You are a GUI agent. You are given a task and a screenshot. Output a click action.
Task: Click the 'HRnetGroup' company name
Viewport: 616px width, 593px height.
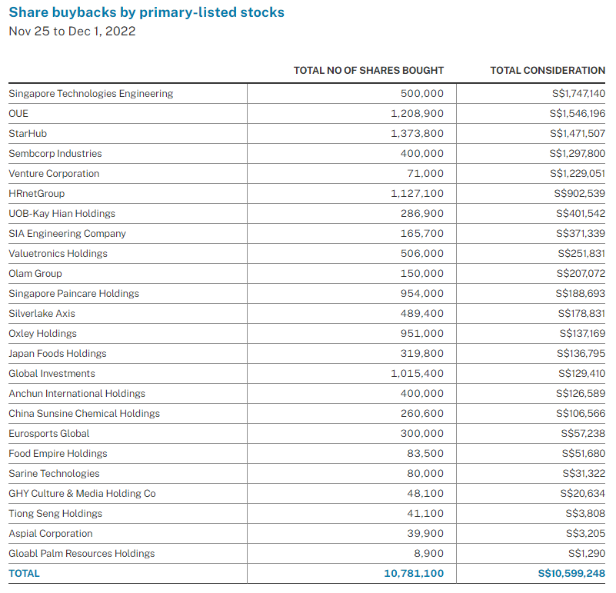click(37, 194)
